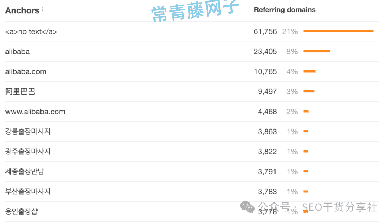Open the 'alibaba' anchor entry

pos(17,52)
